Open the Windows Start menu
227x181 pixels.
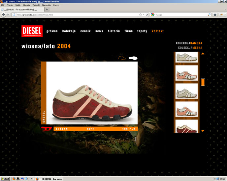[x=5, y=179]
